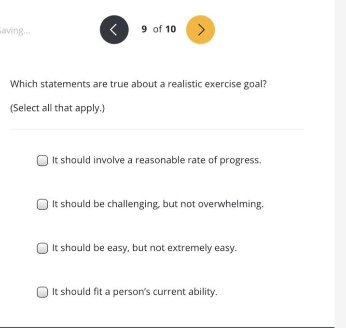Click the answer text "It should be challenging, but not overwhelming."

point(158,204)
